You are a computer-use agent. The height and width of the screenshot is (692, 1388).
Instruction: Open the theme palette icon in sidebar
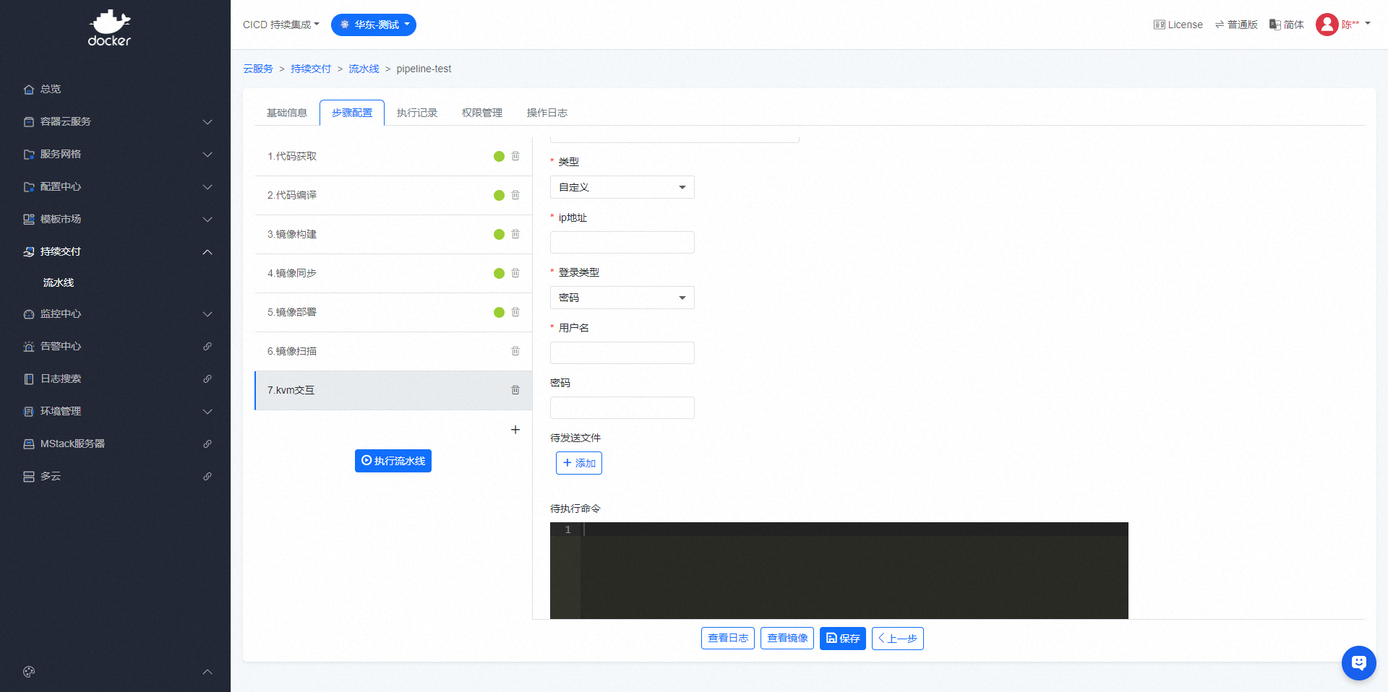click(x=29, y=672)
